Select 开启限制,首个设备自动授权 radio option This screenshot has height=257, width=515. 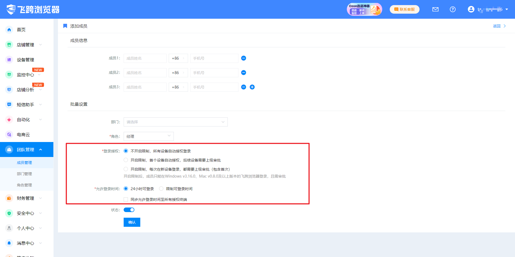(x=126, y=160)
